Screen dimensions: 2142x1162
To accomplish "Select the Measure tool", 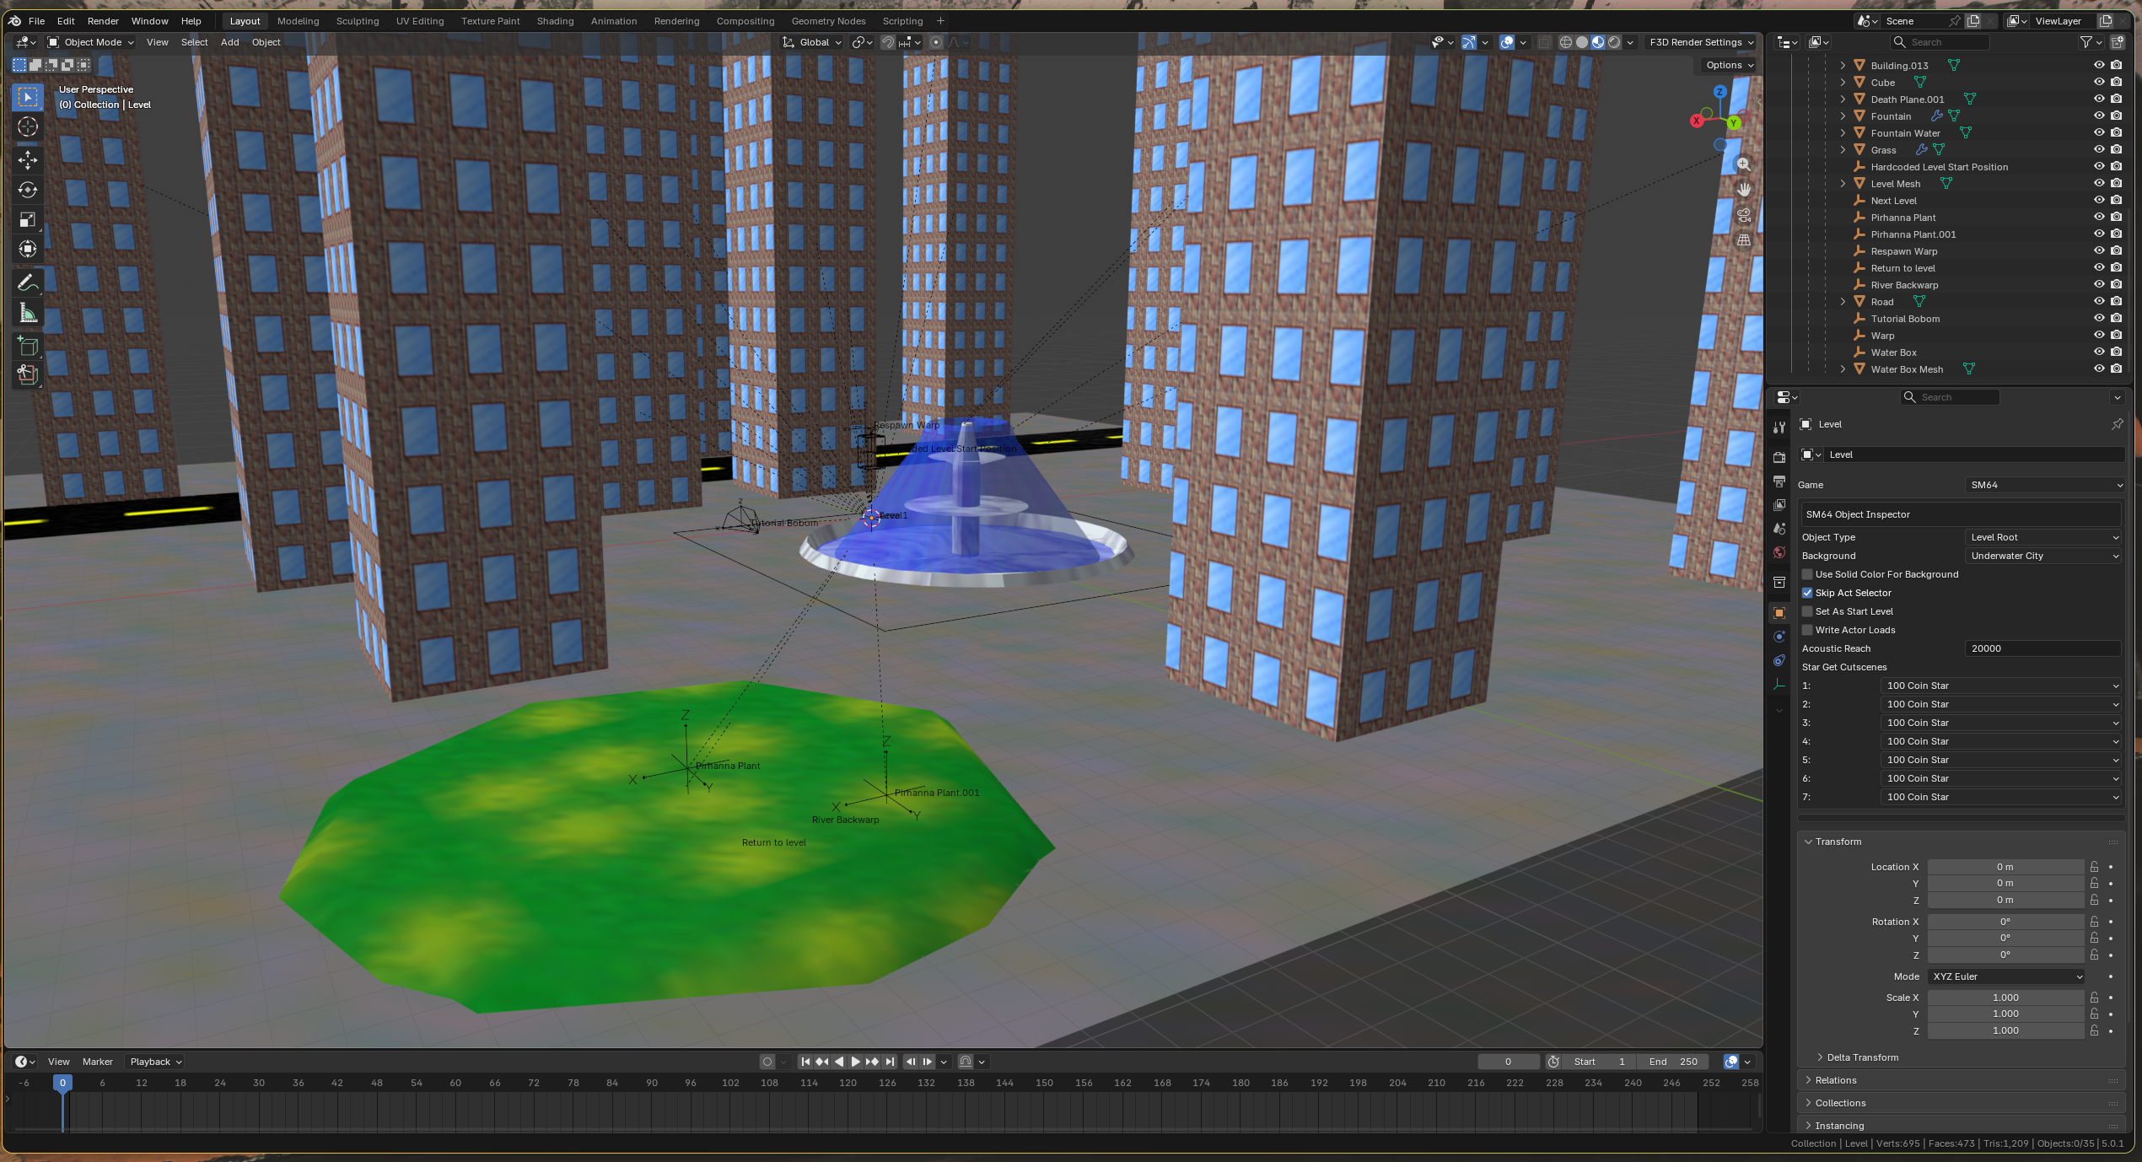I will (28, 314).
